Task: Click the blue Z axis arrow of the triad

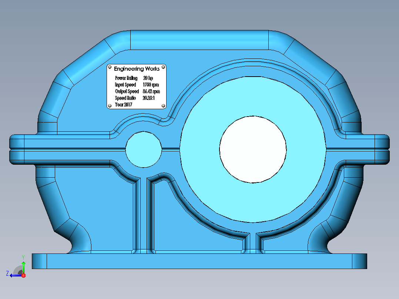Action: (15, 276)
